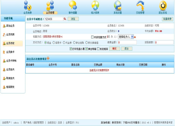Click the 交班管理 arrow icon
This screenshot has width=175, height=126.
coord(140,5)
